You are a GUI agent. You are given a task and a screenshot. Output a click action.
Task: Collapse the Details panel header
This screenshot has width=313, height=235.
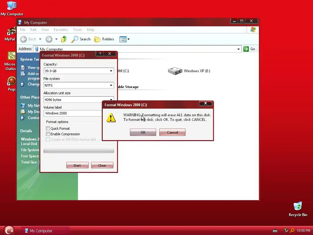pos(26,131)
